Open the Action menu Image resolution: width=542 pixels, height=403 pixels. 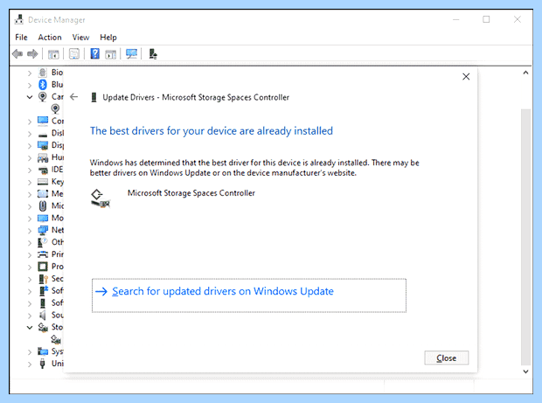point(50,38)
